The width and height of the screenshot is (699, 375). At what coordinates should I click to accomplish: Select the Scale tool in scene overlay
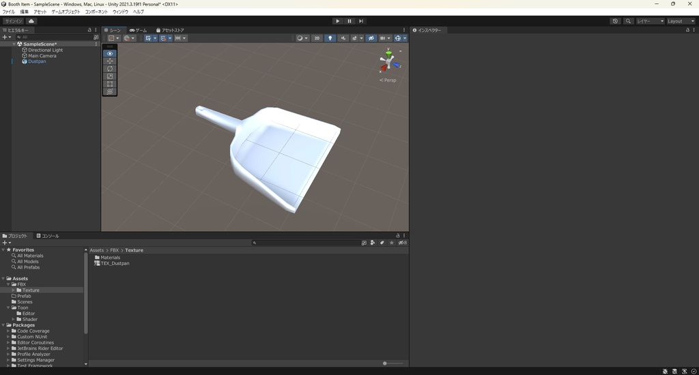point(110,76)
